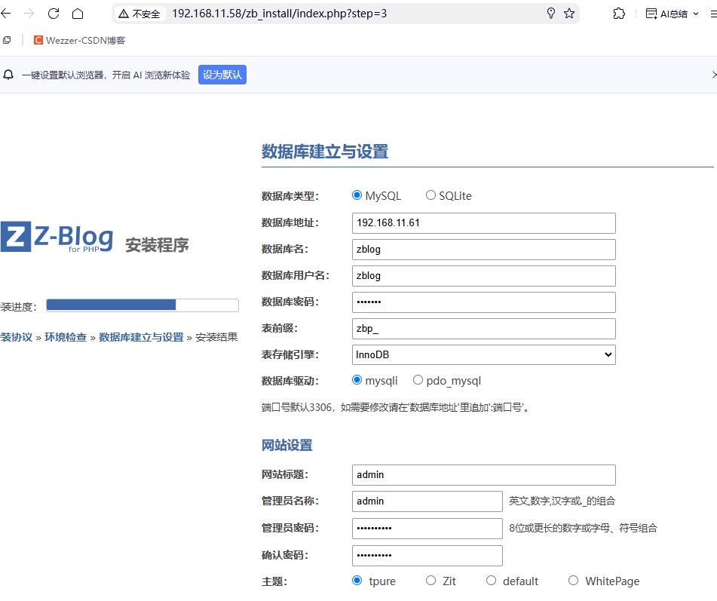This screenshot has width=717, height=601.
Task: Go back with the browser back arrow
Action: [6, 14]
